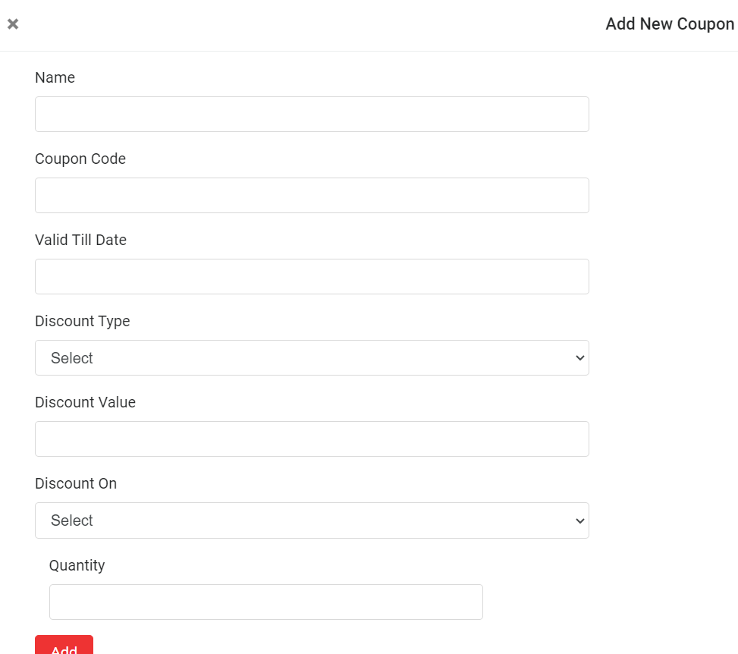Click the 'Discount On' label text
This screenshot has width=738, height=654.
tap(76, 483)
